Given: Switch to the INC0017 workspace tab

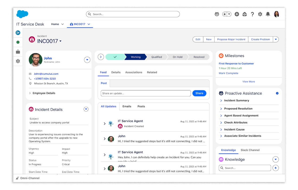Looking at the screenshot, I should tap(78, 24).
